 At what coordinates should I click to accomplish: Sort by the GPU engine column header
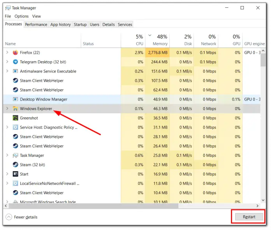pos(254,40)
